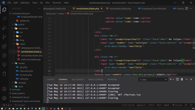Open the Accounts menu icon
This screenshot has height=110, width=195.
(x=4, y=89)
